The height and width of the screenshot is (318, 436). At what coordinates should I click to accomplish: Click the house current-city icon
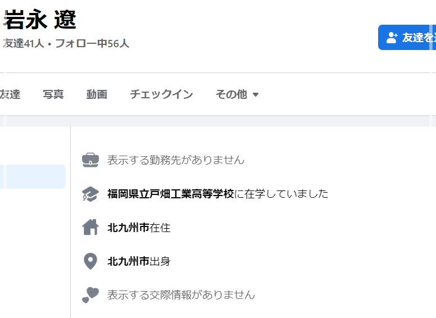[x=90, y=227]
